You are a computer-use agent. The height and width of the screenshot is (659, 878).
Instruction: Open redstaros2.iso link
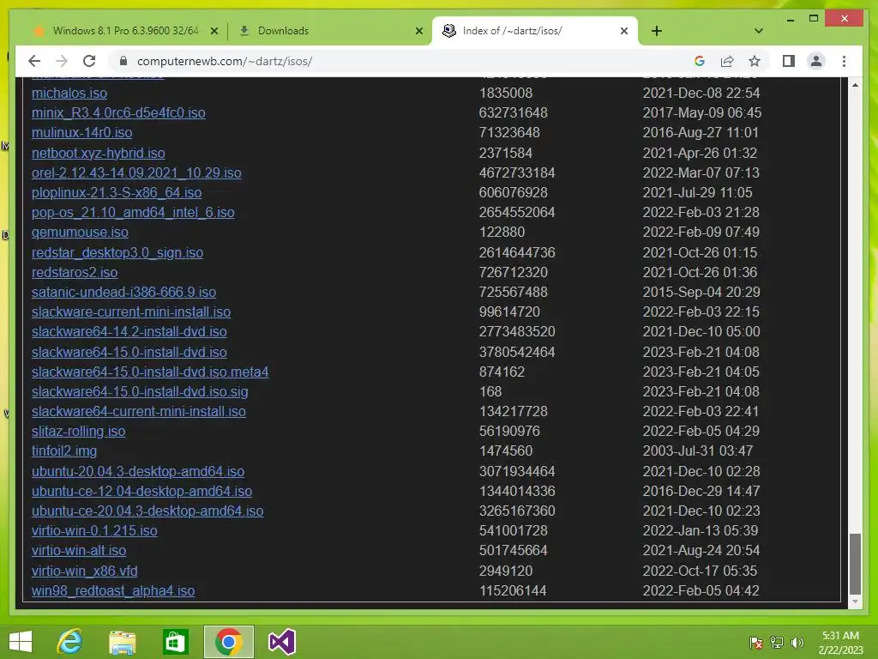click(x=75, y=272)
